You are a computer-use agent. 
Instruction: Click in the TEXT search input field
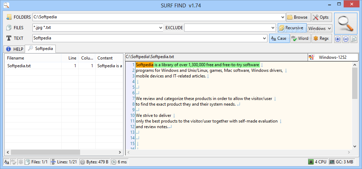click(x=147, y=38)
